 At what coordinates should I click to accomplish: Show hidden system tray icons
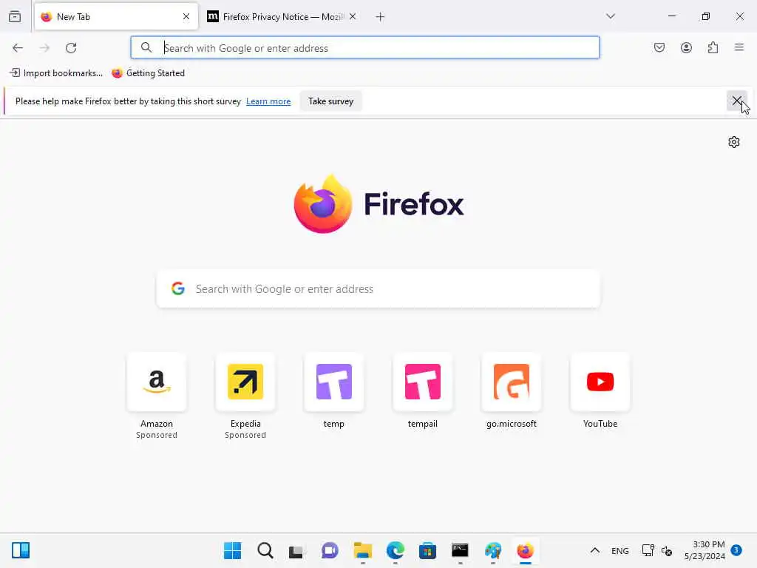[x=595, y=550]
